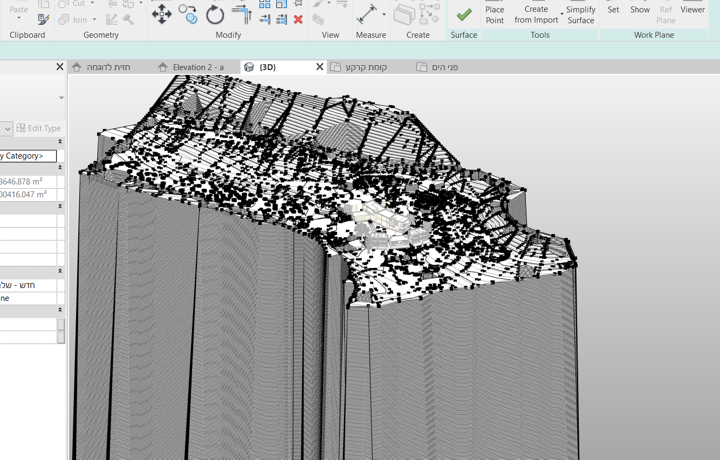Activate the Copy tool

click(187, 15)
